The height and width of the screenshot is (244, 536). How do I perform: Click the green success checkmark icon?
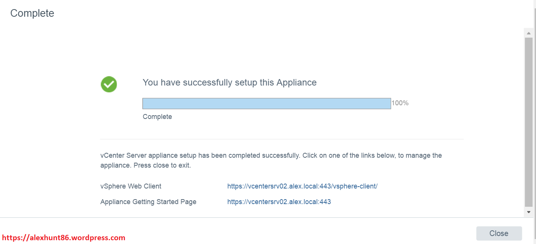click(109, 84)
